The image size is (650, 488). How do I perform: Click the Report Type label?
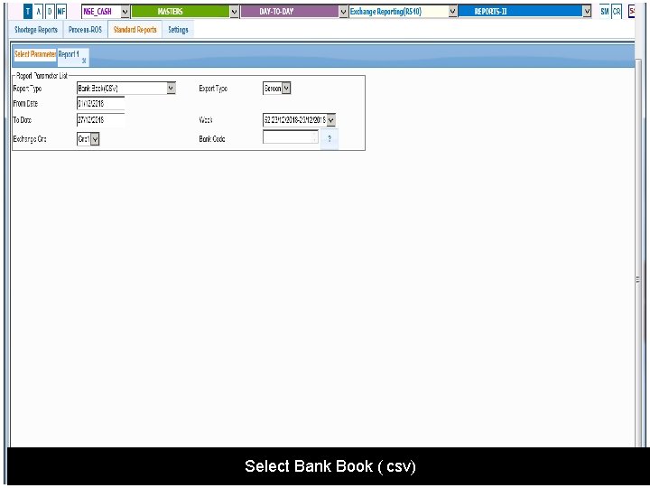27,89
